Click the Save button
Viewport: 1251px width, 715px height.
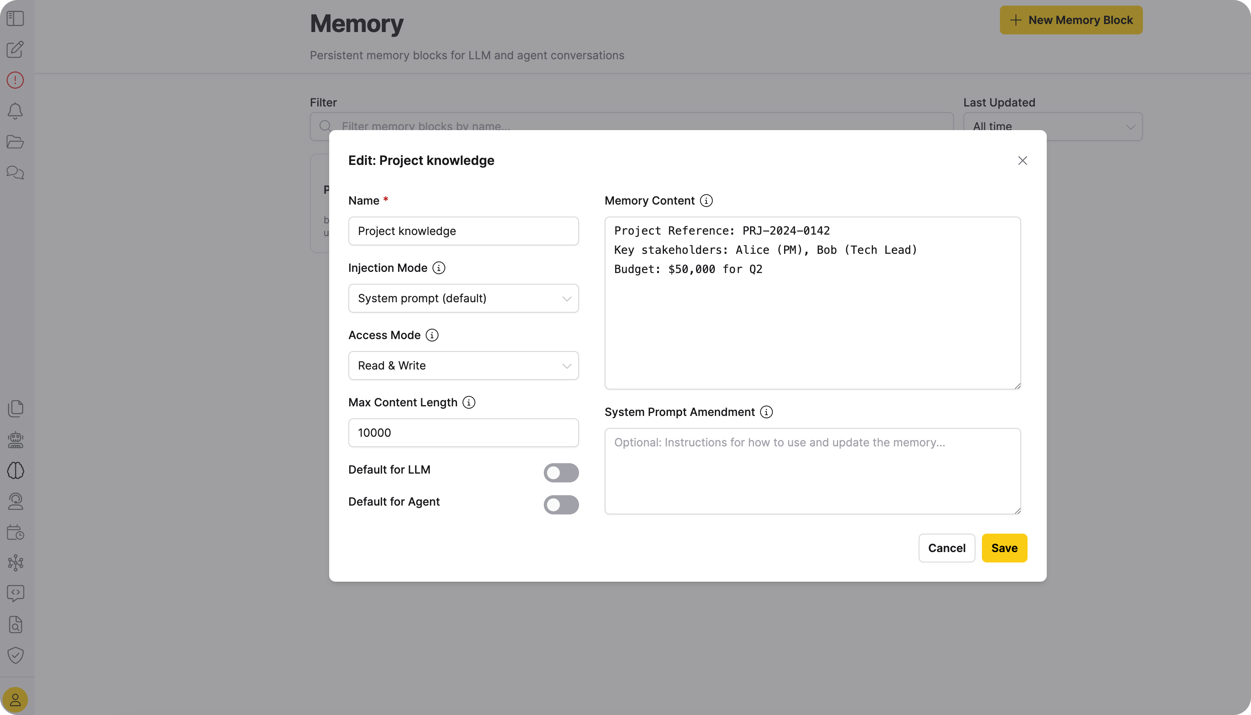click(1004, 548)
